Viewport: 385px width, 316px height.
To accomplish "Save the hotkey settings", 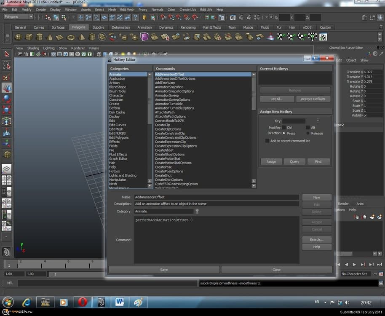I will pos(164,270).
